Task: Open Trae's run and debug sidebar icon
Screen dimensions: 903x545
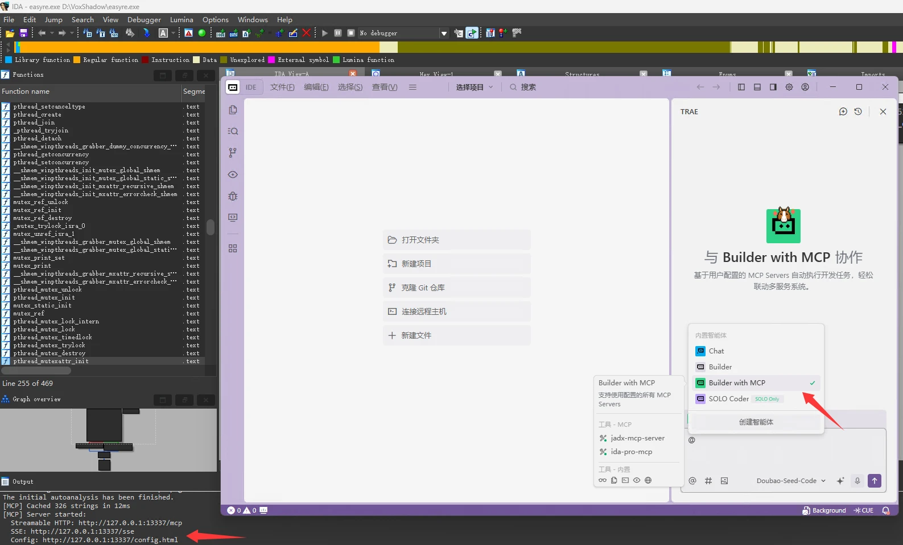Action: click(x=233, y=196)
